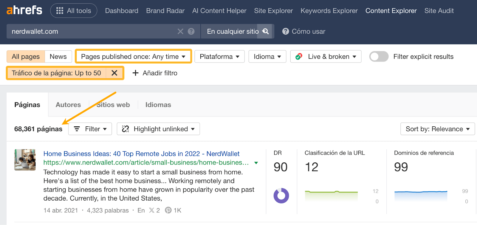Edit the Tráfico de la página: Up to 50 filter
This screenshot has height=225, width=477.
[x=56, y=73]
